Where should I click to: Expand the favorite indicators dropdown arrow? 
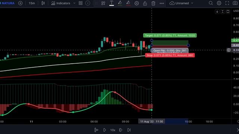tap(74, 3)
